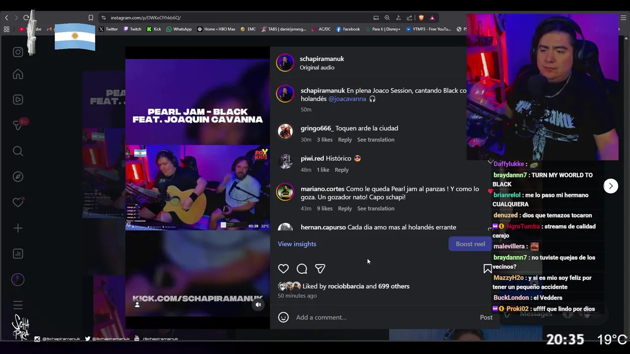Open the schapiramanuk username in the post header
630x354 pixels.
pos(322,59)
